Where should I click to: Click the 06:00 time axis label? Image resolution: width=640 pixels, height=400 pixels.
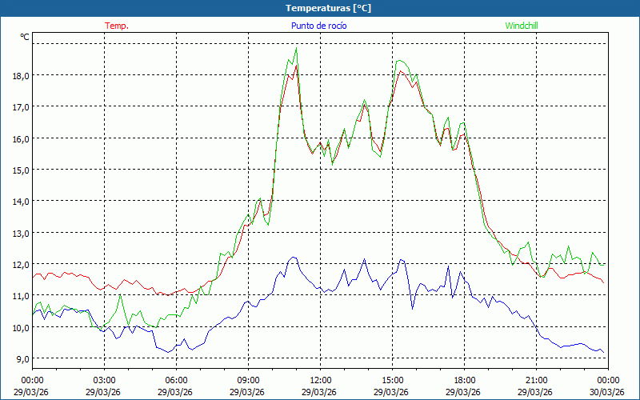click(x=177, y=380)
